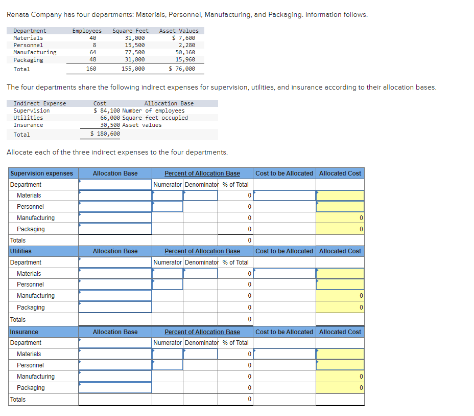The height and width of the screenshot is (416, 474).
Task: Click Utilities Personnel allocated cost yellow cell
Action: 340,284
